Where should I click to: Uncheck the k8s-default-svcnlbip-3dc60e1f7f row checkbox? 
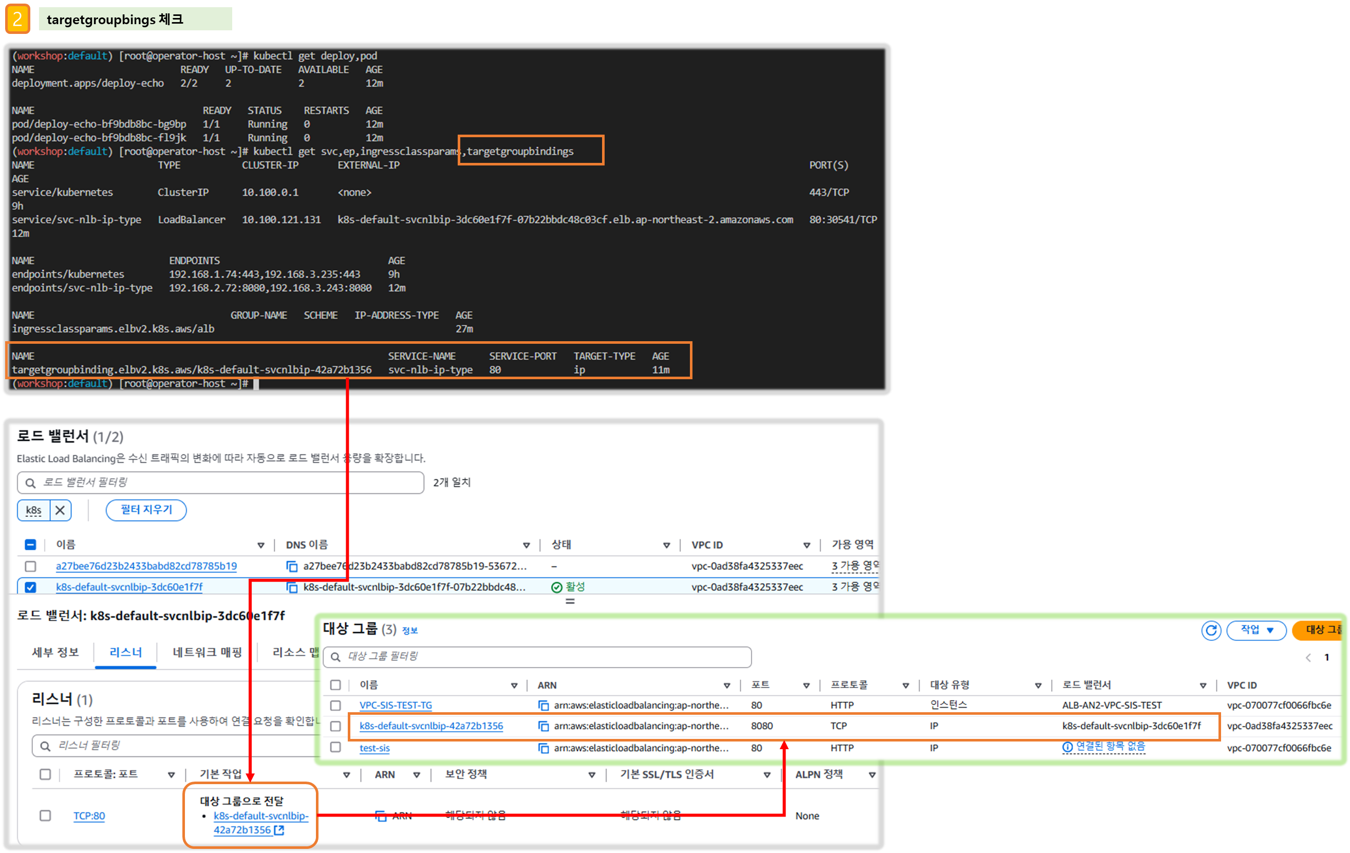pyautogui.click(x=31, y=587)
